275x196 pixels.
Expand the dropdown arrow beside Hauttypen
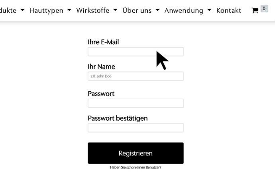[69, 10]
